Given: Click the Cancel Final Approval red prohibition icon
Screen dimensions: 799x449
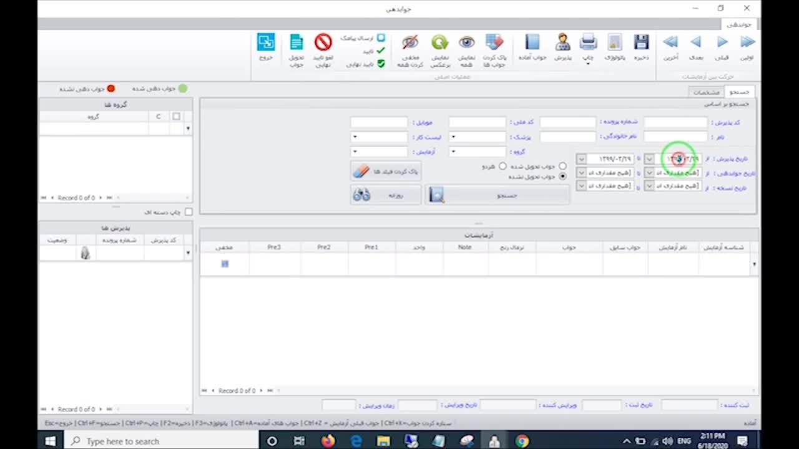Looking at the screenshot, I should (323, 43).
